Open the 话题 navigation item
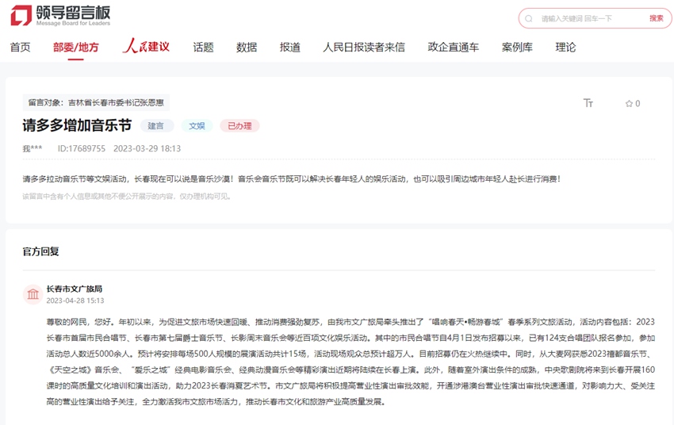Screen dimensions: 674x425 point(204,48)
